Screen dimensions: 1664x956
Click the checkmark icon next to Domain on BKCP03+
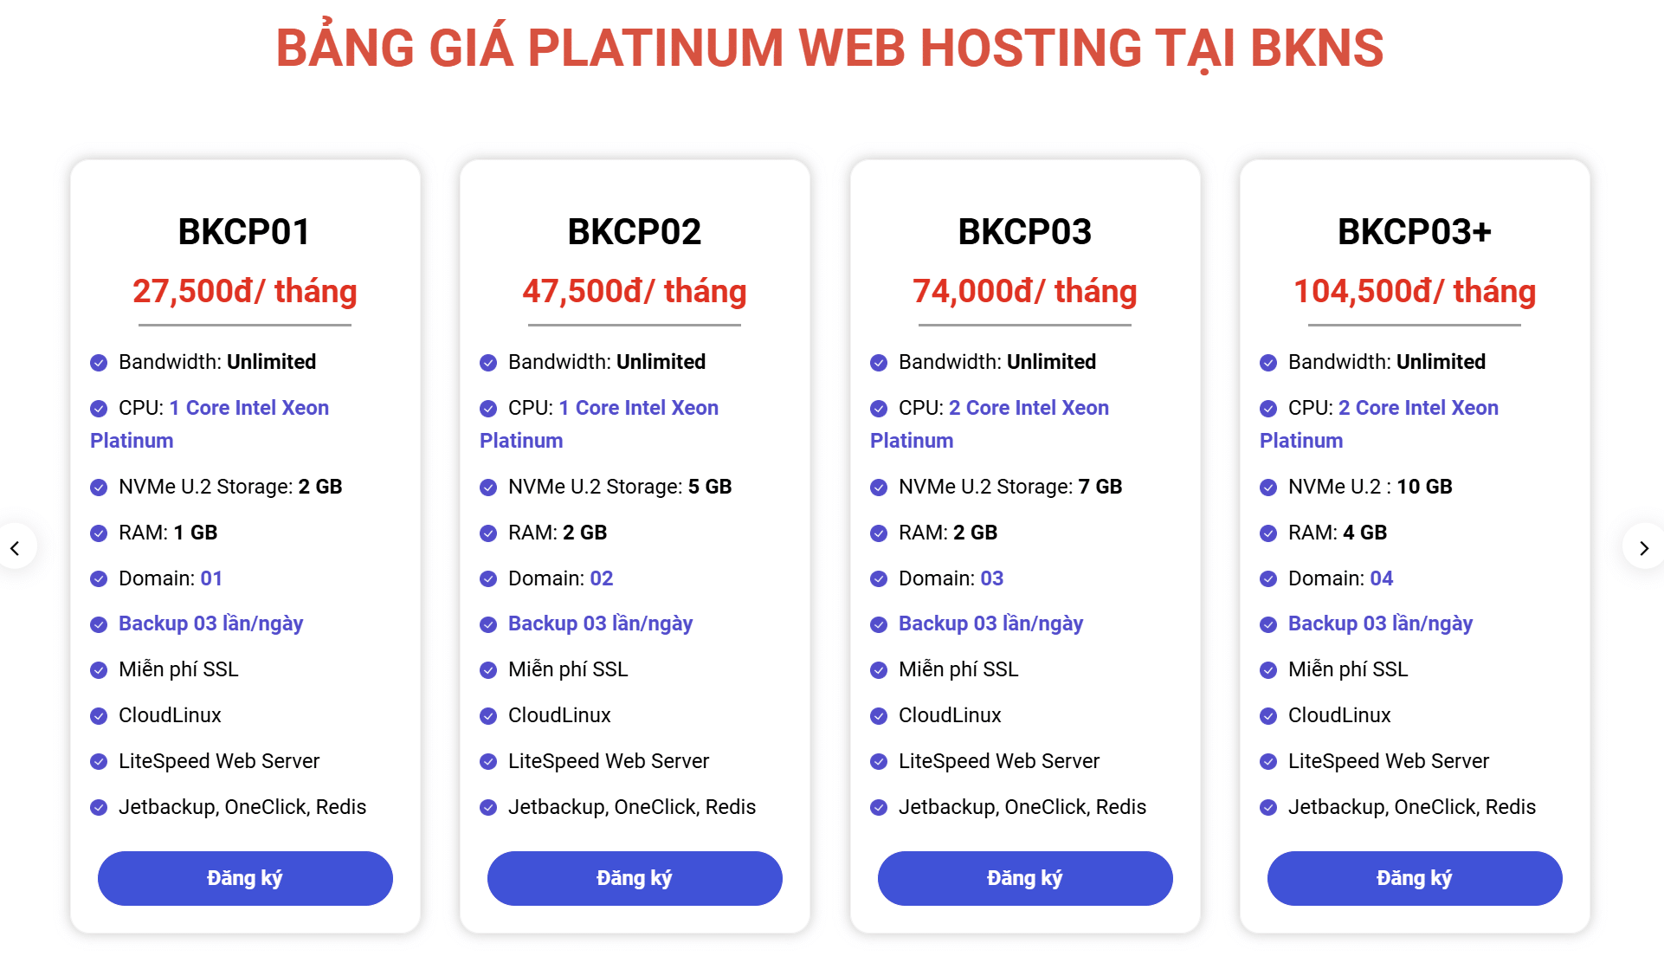coord(1267,579)
